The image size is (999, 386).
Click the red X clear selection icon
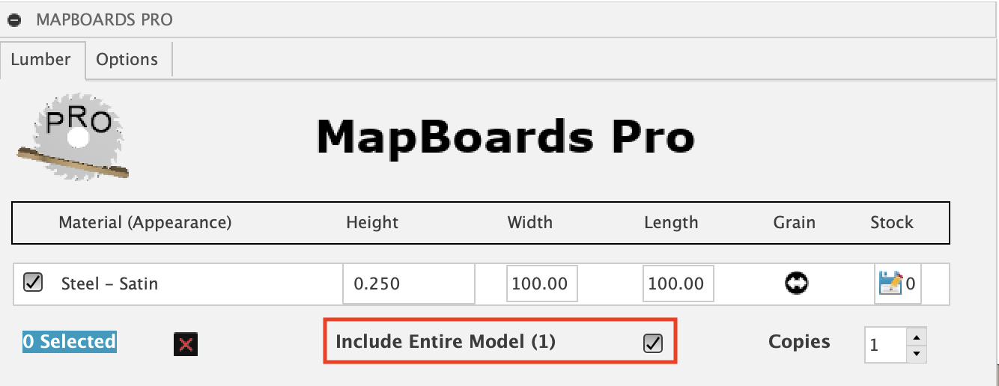186,344
